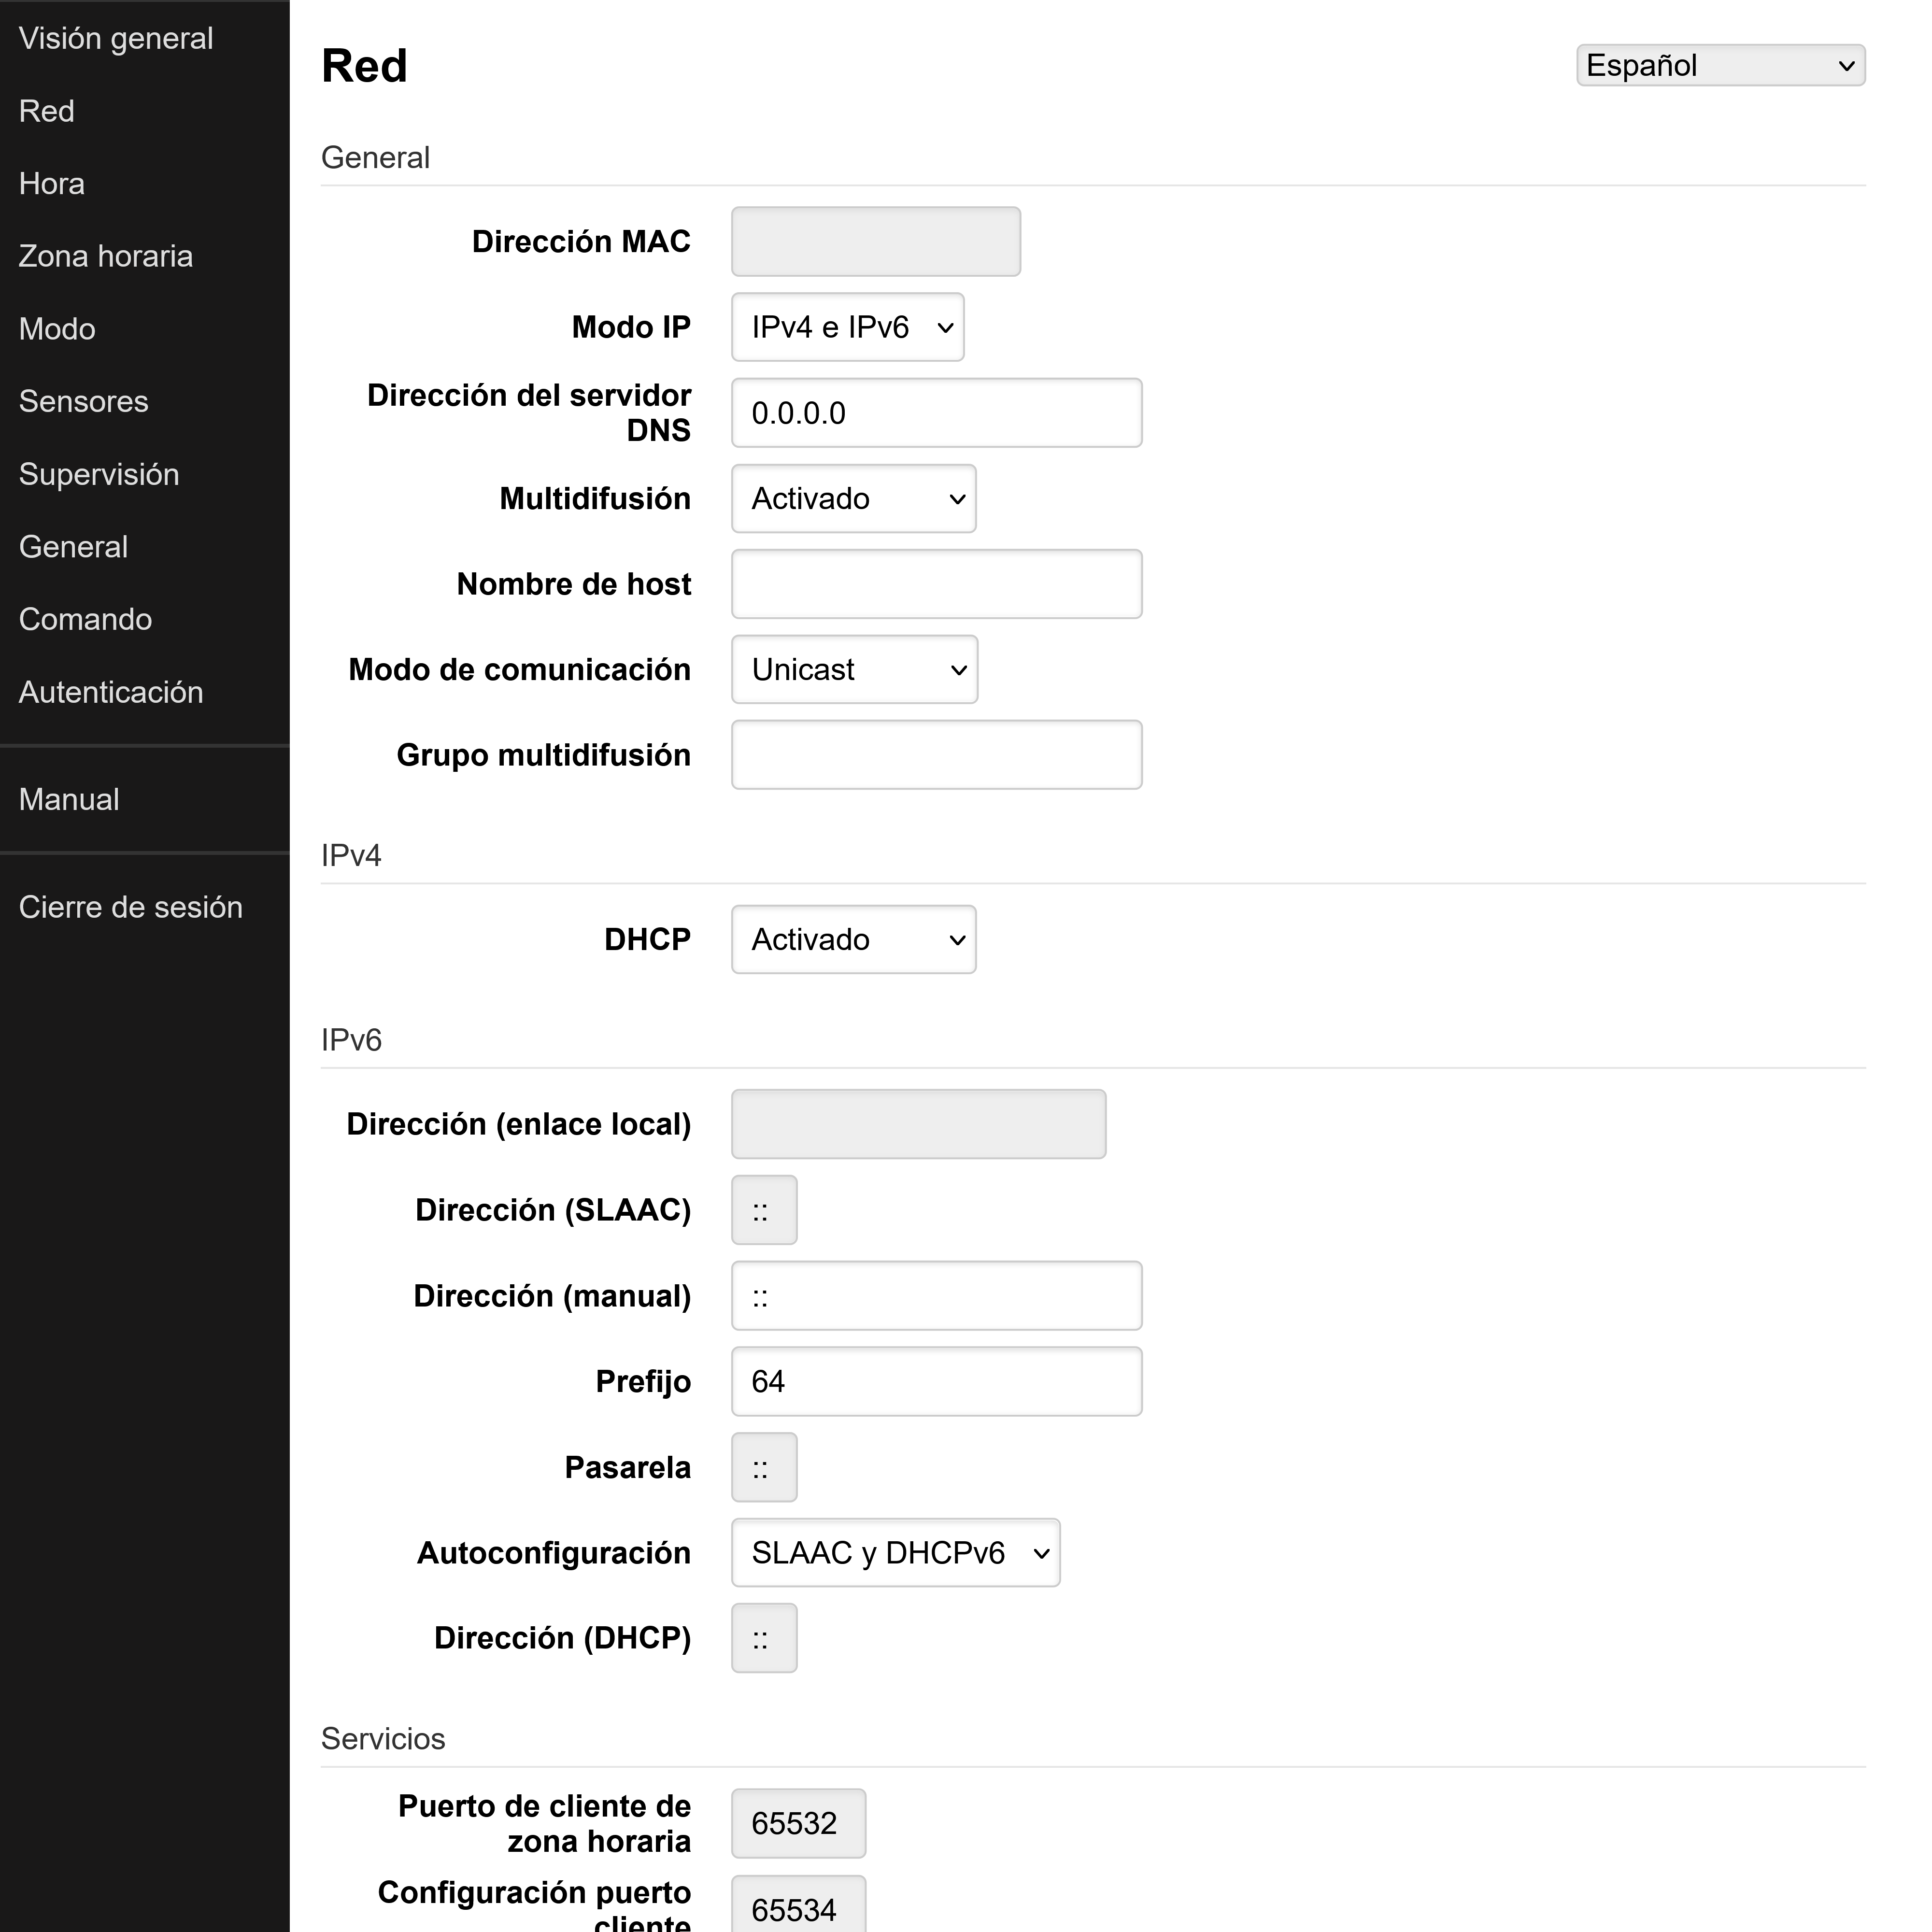Open the Autoconfiguración dropdown

(x=894, y=1552)
